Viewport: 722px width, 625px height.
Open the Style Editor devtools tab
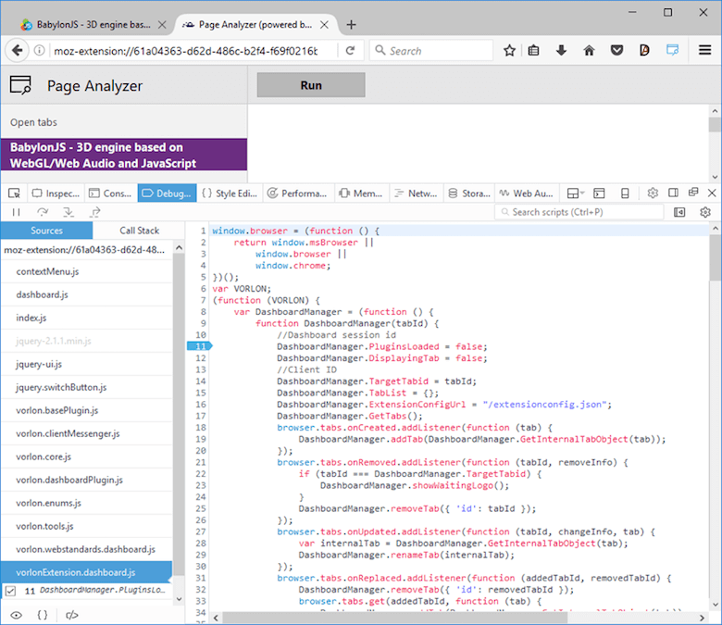coord(230,194)
